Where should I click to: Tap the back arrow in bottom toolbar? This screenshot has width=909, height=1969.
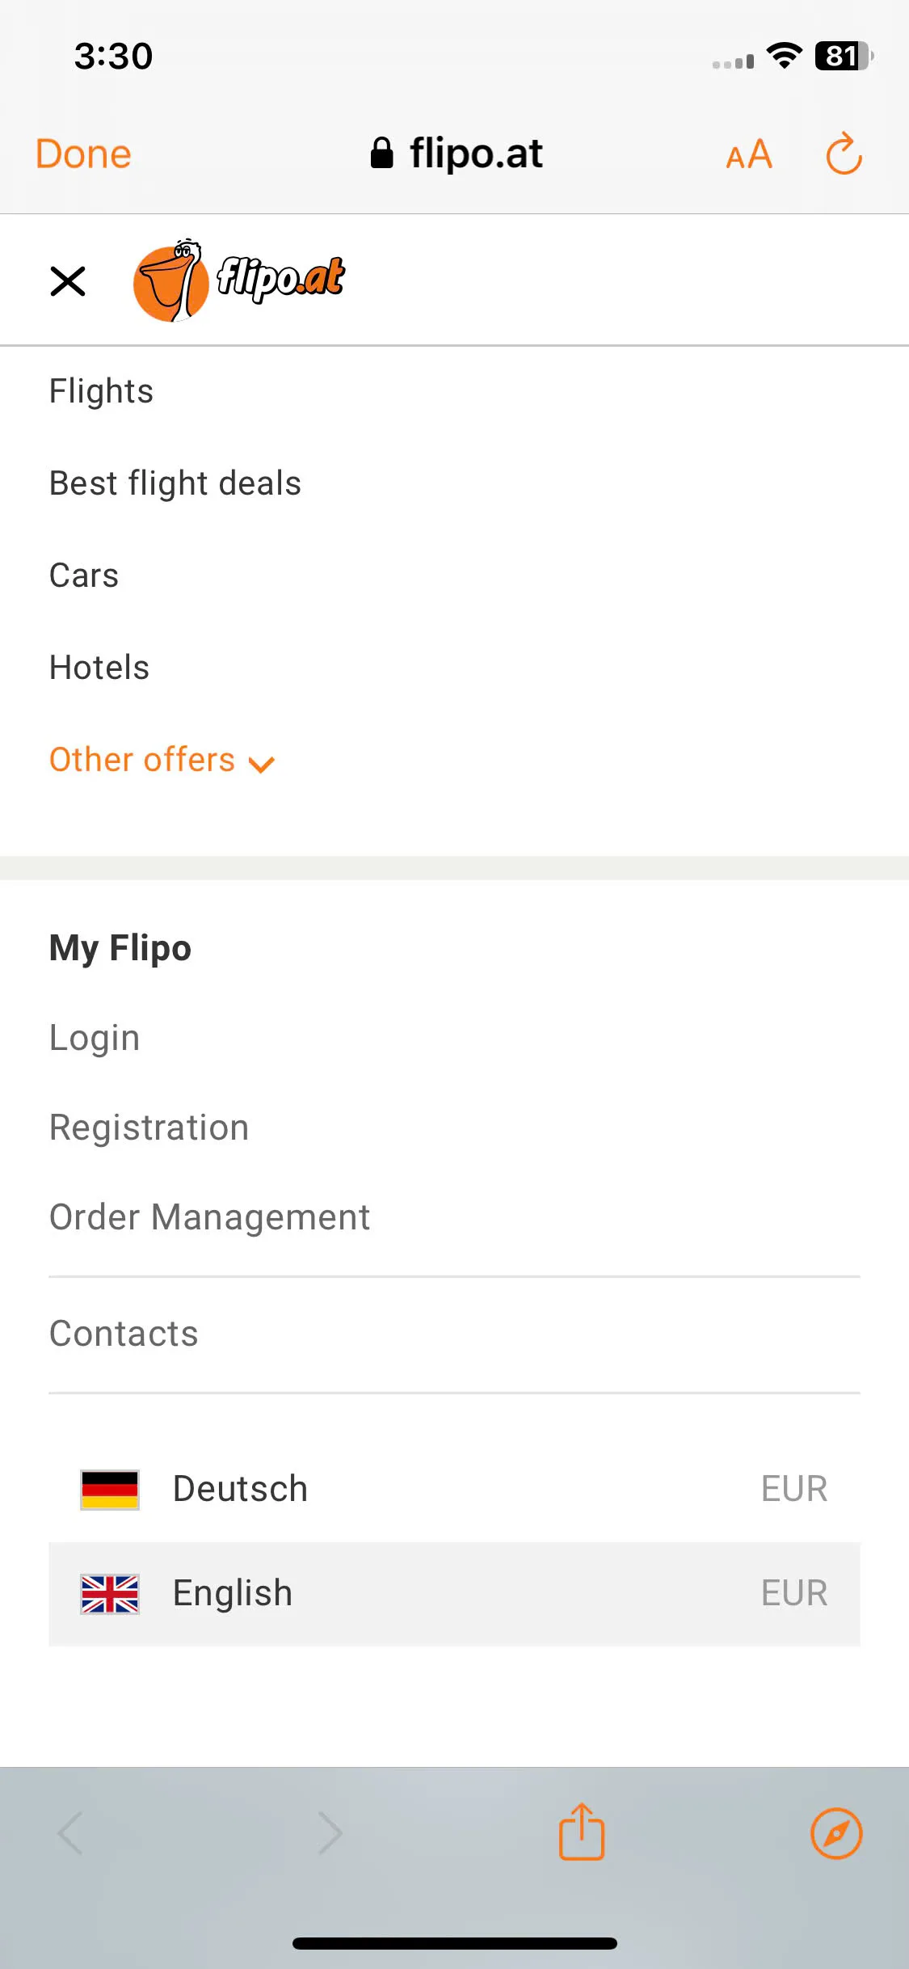point(70,1833)
